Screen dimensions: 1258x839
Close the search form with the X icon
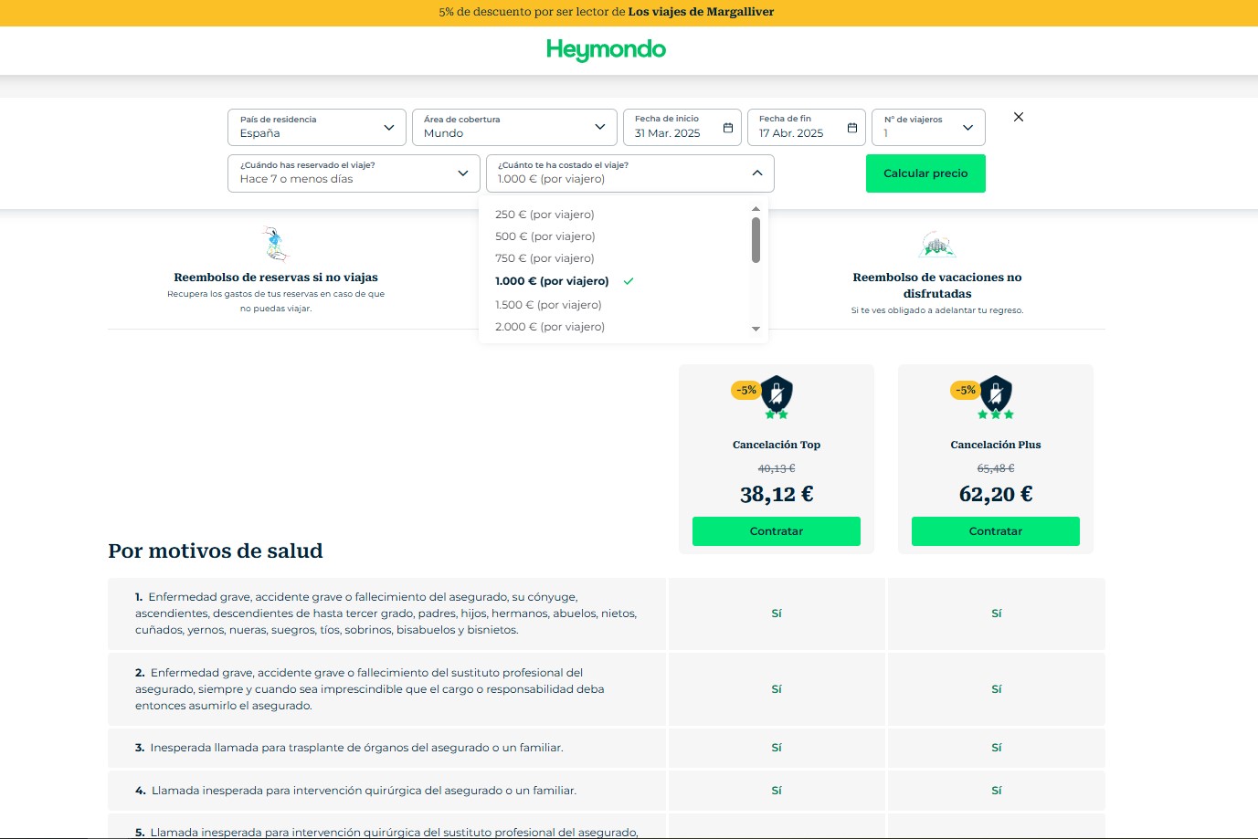coord(1019,117)
